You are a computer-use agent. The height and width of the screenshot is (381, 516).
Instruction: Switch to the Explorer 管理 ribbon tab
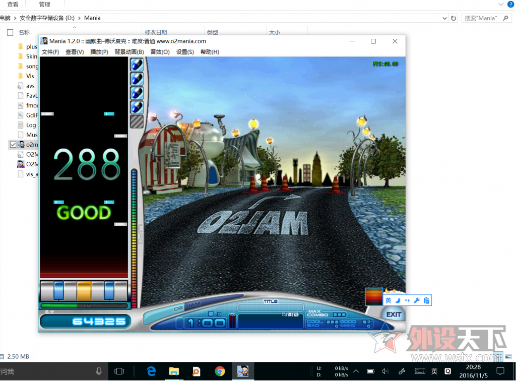click(x=44, y=4)
